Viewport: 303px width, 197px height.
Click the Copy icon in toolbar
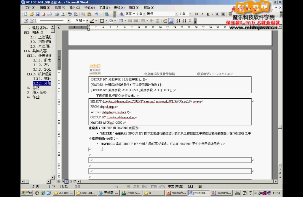[83, 14]
